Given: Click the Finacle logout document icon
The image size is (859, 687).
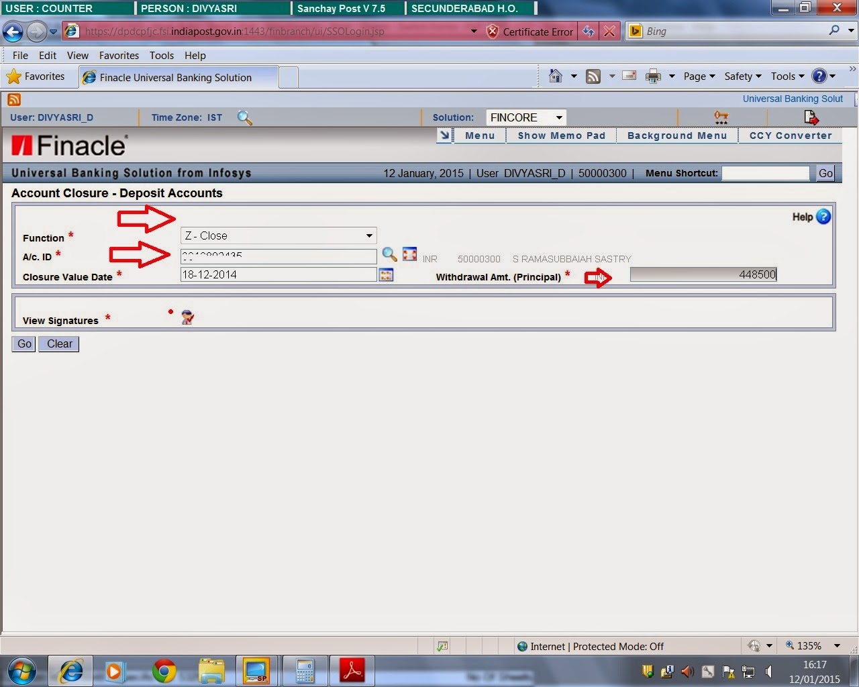Looking at the screenshot, I should [x=811, y=117].
